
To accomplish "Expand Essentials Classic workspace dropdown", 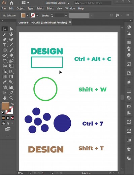I will point(68,3).
